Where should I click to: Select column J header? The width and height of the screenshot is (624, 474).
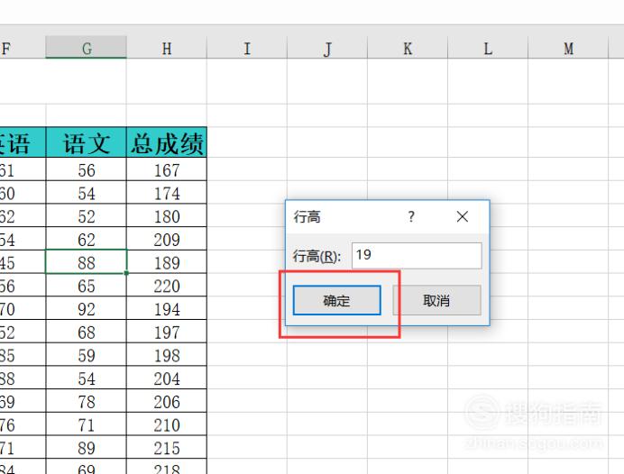point(327,48)
